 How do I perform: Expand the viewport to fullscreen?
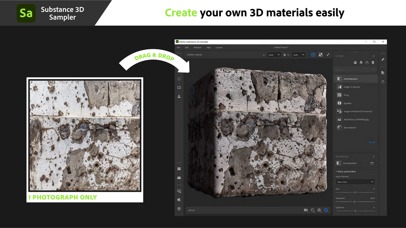coord(328,54)
